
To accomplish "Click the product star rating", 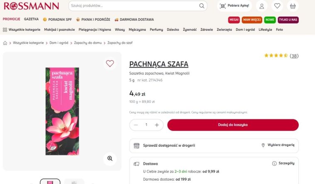I will [276, 56].
